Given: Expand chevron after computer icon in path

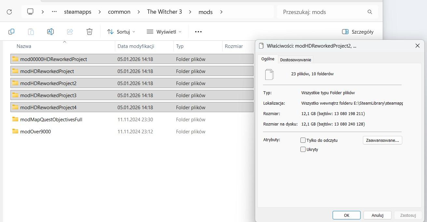Looking at the screenshot, I should (x=43, y=12).
